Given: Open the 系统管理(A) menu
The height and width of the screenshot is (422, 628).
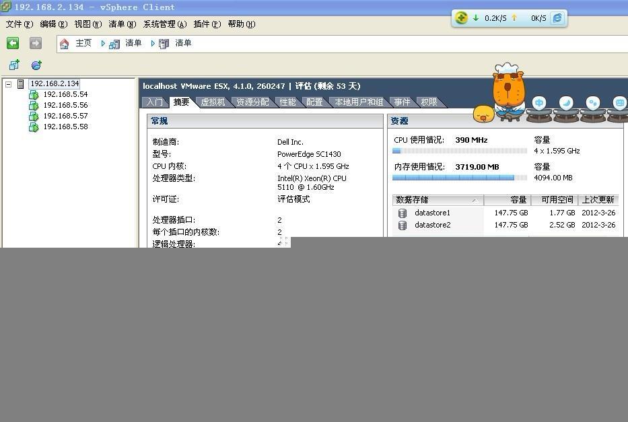Looking at the screenshot, I should coord(165,24).
